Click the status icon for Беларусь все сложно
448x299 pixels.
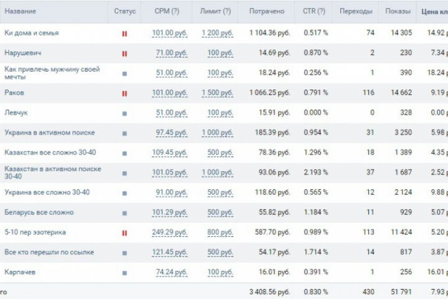(x=124, y=213)
